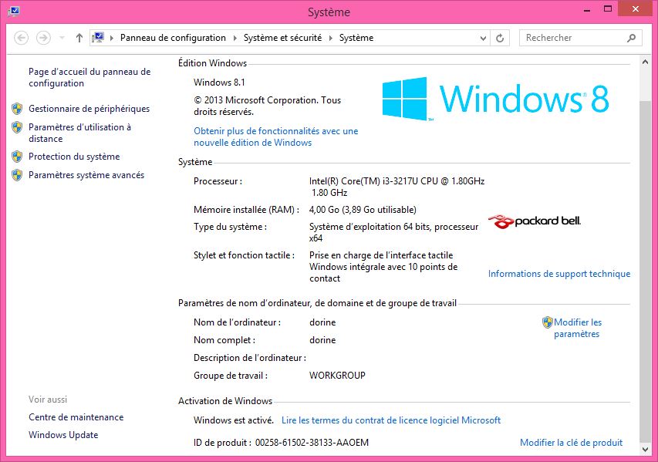The height and width of the screenshot is (462, 658).
Task: Open Gestionnaire de périphériques
Action: pyautogui.click(x=89, y=109)
